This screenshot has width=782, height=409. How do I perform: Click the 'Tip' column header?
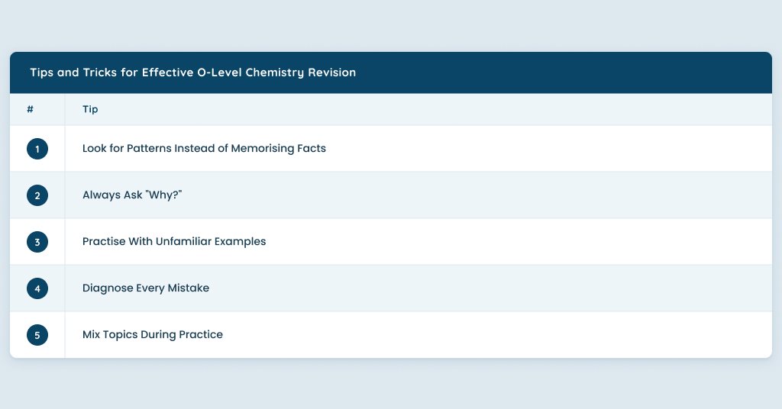coord(90,109)
